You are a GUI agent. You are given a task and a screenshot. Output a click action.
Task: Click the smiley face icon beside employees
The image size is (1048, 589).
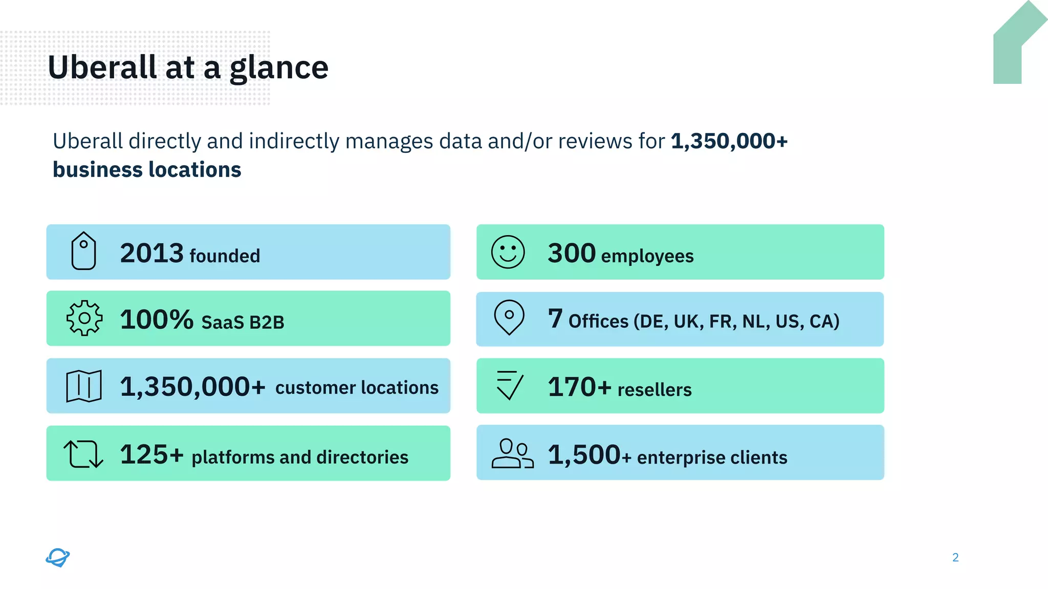pyautogui.click(x=508, y=252)
